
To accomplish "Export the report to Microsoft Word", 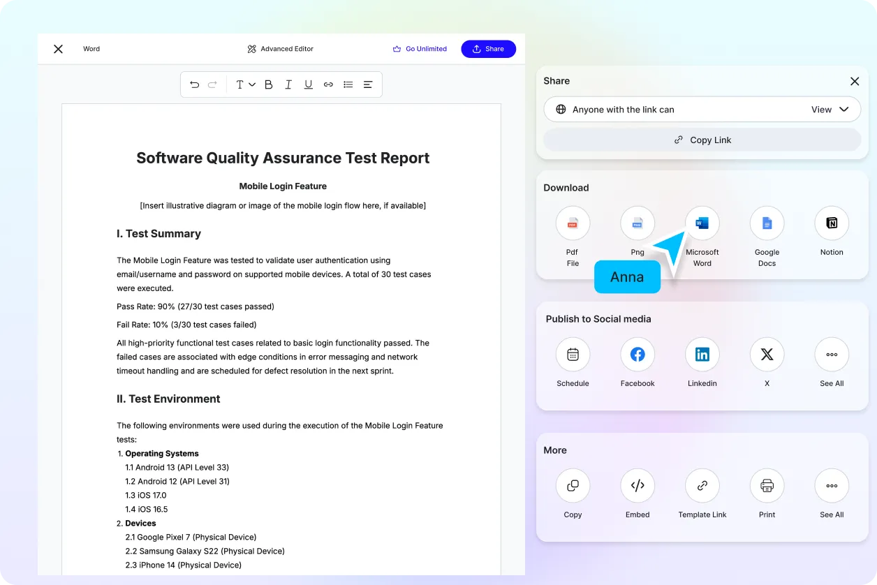I will click(702, 223).
